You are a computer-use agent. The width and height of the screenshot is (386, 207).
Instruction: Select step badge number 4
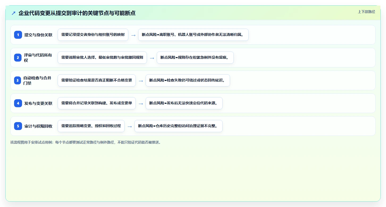[x=18, y=103]
